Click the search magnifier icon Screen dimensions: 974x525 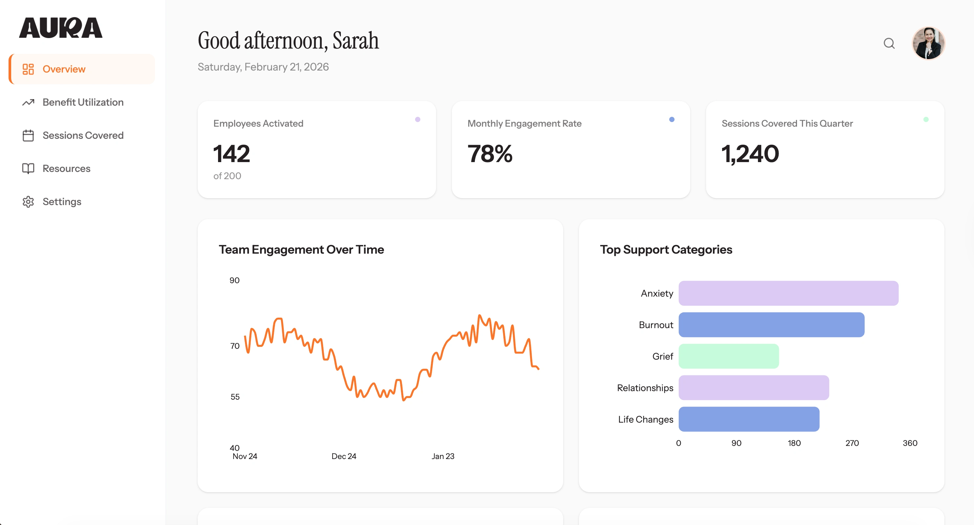pos(889,43)
